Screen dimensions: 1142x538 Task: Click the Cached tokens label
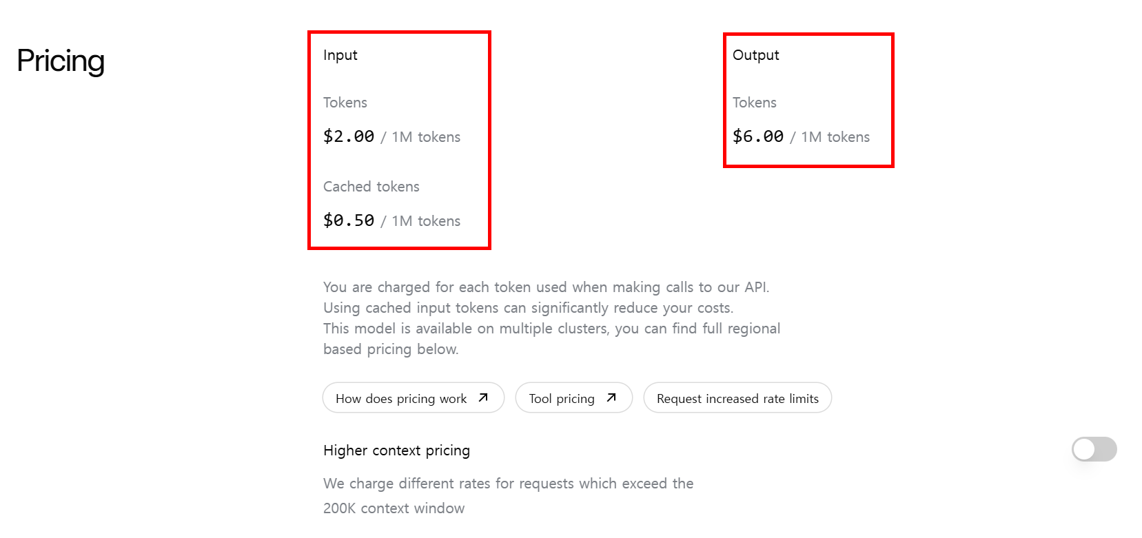click(371, 187)
